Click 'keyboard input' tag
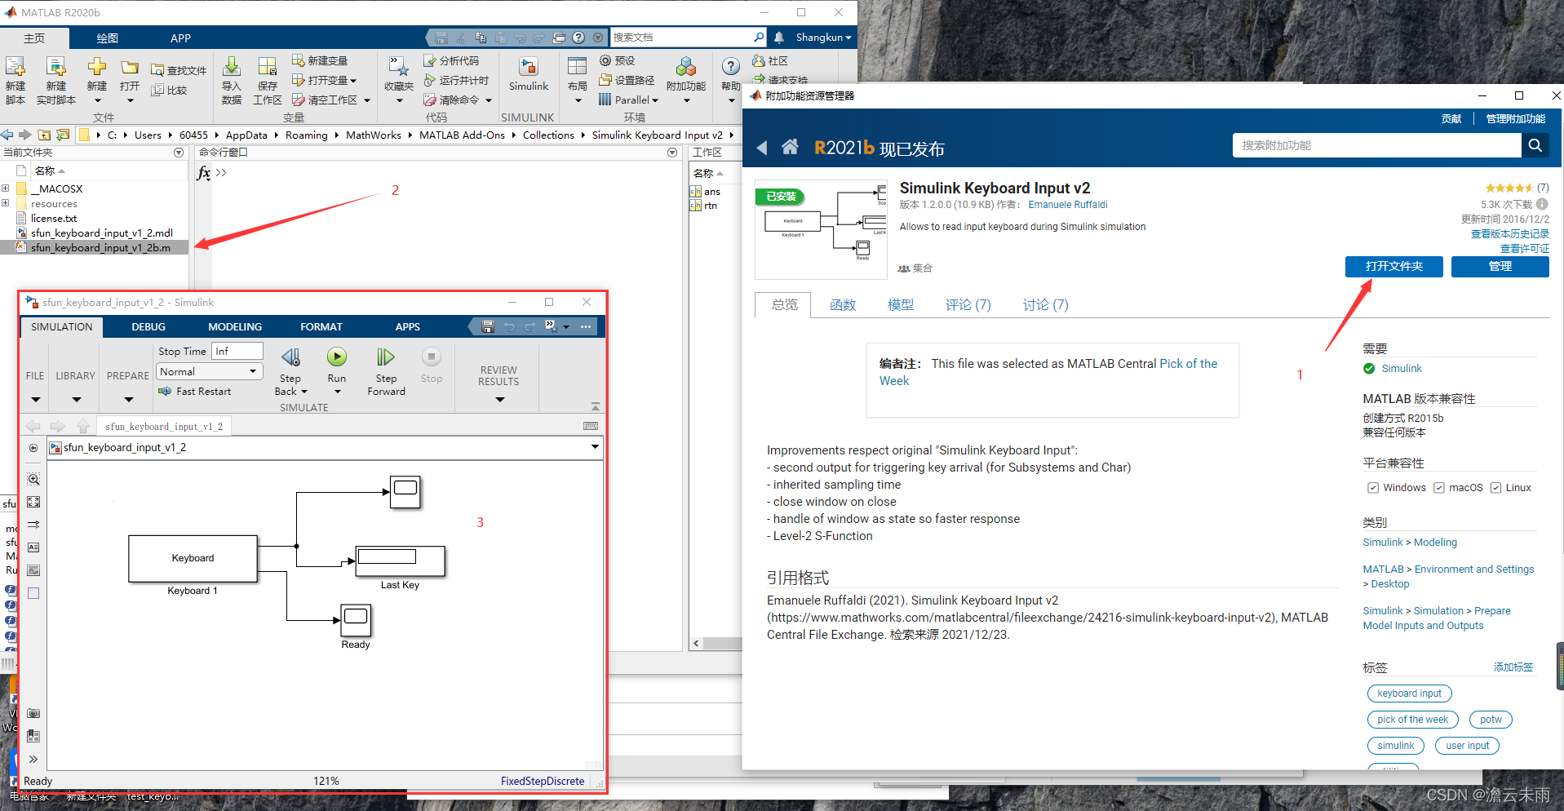This screenshot has width=1564, height=811. coord(1409,694)
